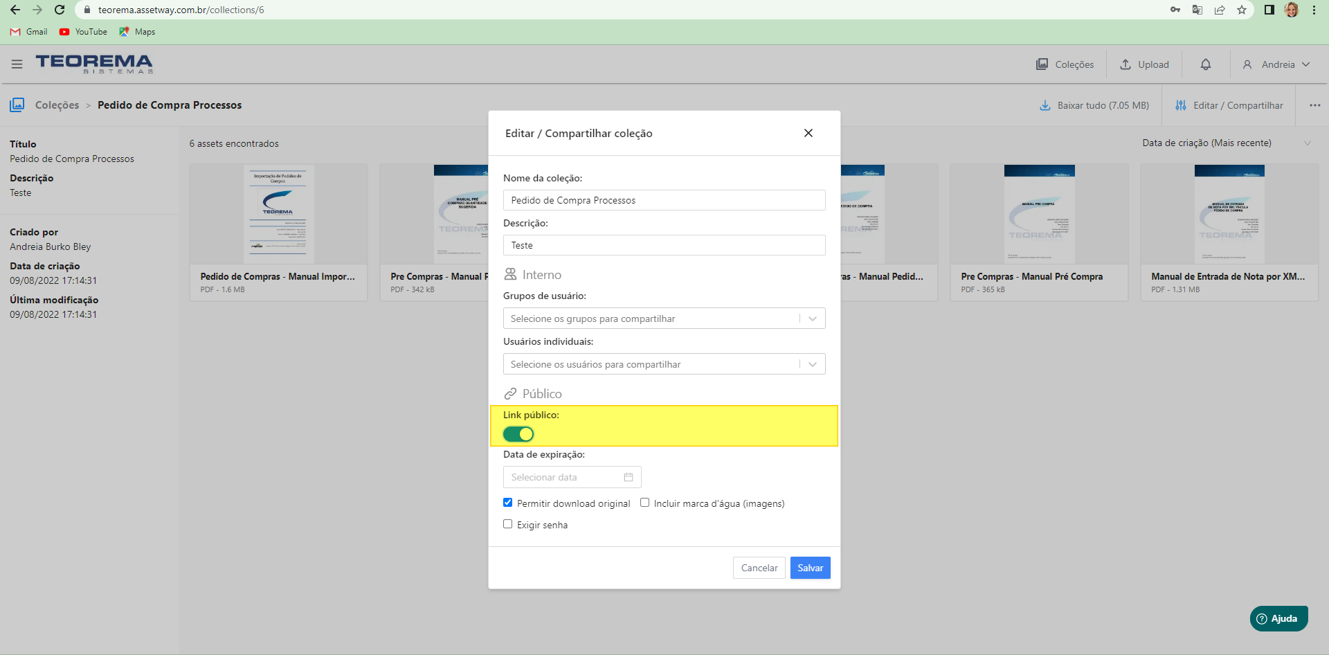The width and height of the screenshot is (1329, 655).
Task: Disable the Link público toggle
Action: 518,434
